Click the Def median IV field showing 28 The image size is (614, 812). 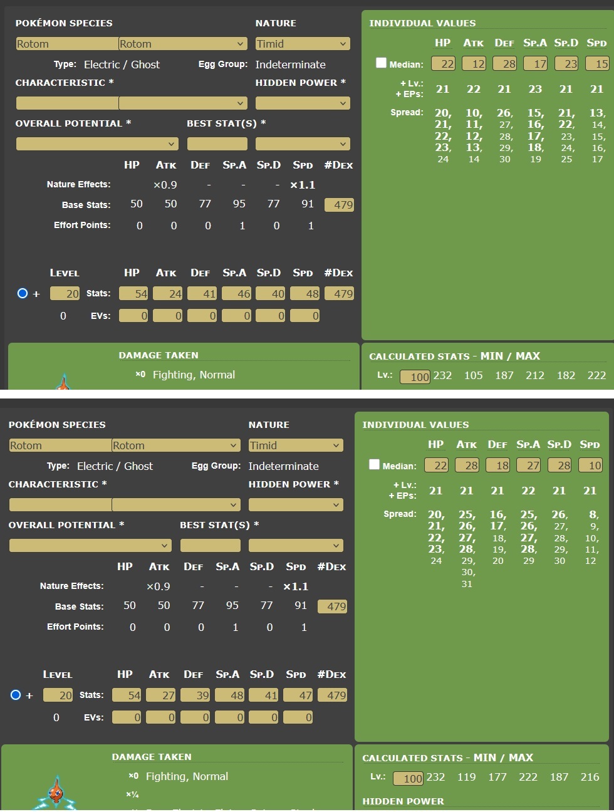click(505, 64)
